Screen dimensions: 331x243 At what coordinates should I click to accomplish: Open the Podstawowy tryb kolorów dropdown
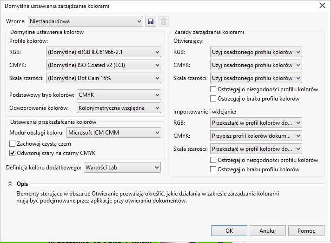(x=119, y=95)
